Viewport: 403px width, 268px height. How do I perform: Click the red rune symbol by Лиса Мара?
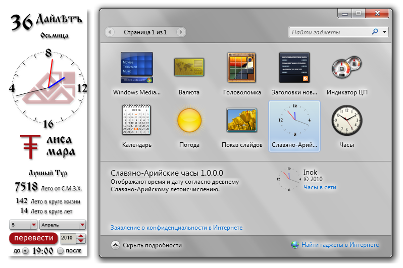coord(30,146)
